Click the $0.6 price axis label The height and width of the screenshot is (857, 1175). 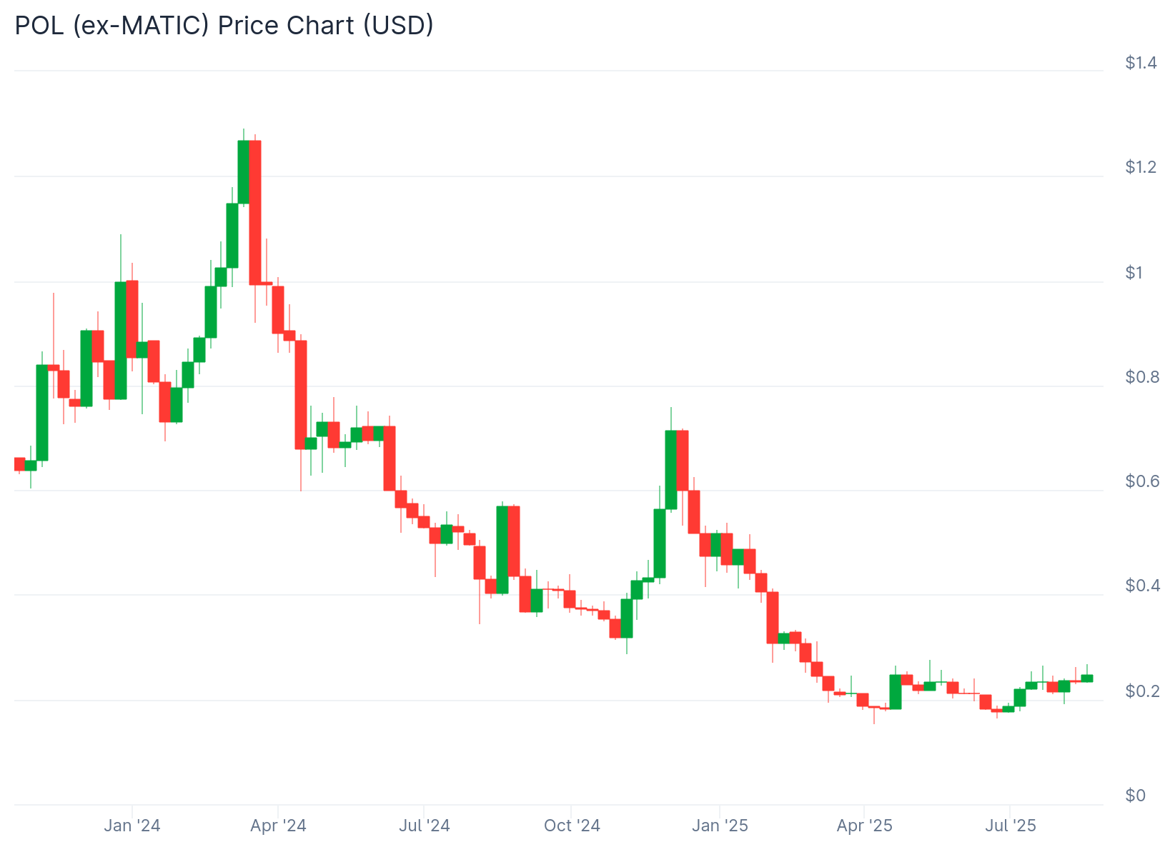coord(1142,481)
